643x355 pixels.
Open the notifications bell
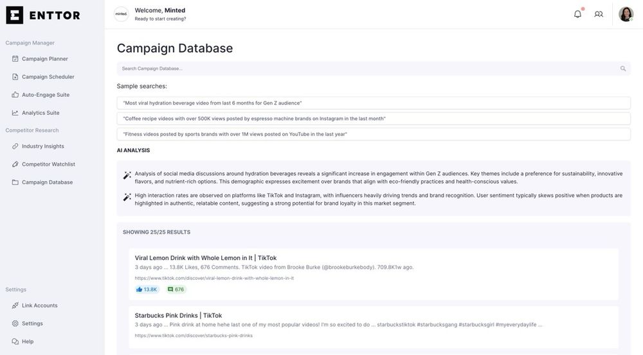pyautogui.click(x=577, y=14)
